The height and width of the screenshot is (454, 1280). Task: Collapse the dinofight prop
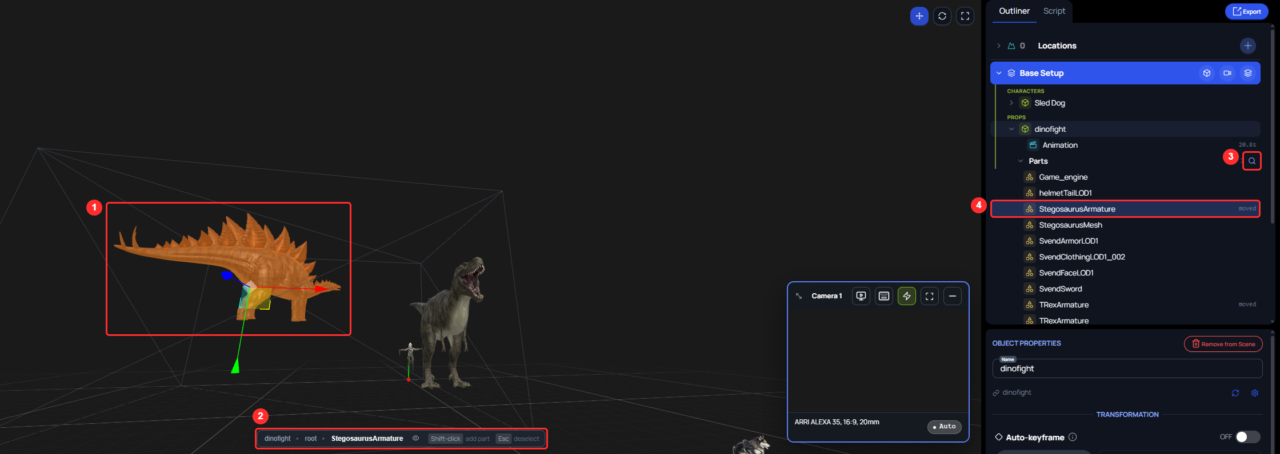click(x=1011, y=129)
